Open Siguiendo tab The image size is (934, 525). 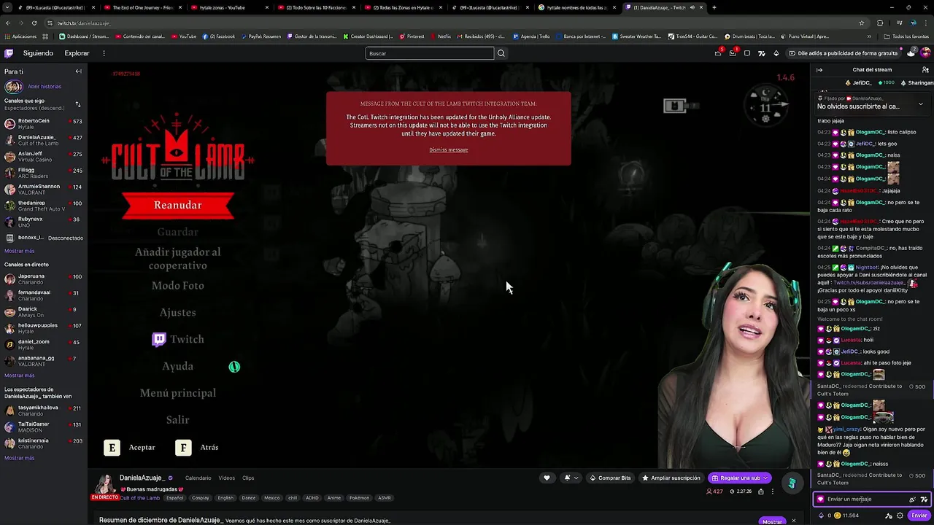click(x=38, y=53)
